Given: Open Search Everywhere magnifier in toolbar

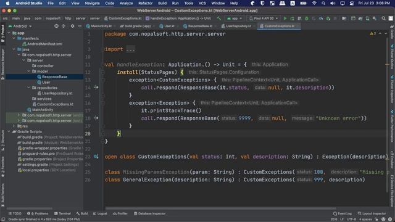Looking at the screenshot, I should (x=383, y=18).
